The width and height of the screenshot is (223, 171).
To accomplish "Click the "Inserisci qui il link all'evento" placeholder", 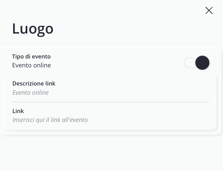I will pyautogui.click(x=50, y=120).
